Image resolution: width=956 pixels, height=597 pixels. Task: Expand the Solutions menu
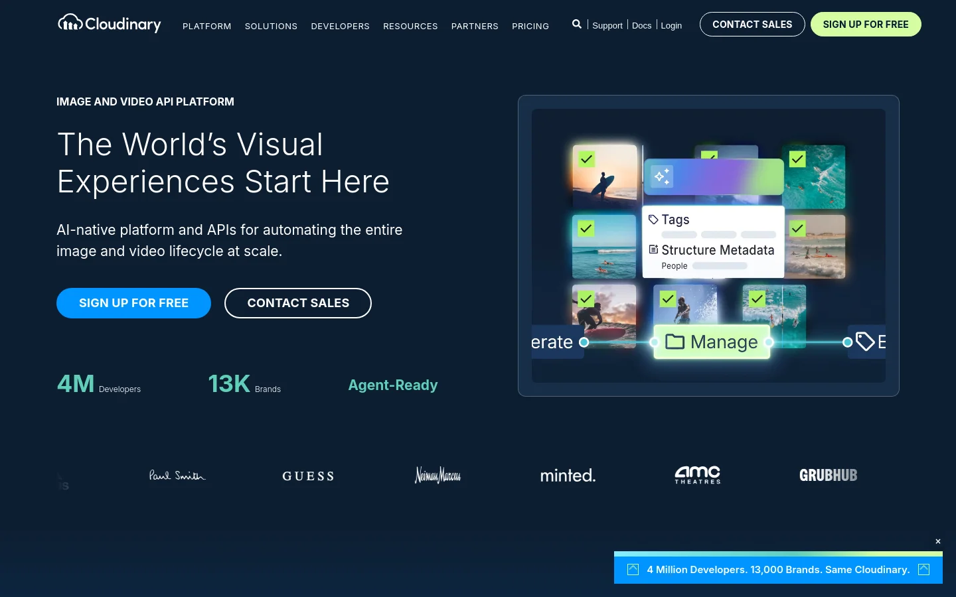point(271,26)
